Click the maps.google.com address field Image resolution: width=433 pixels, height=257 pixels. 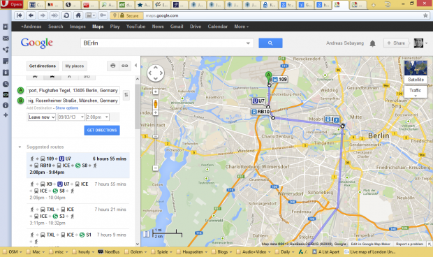click(162, 16)
